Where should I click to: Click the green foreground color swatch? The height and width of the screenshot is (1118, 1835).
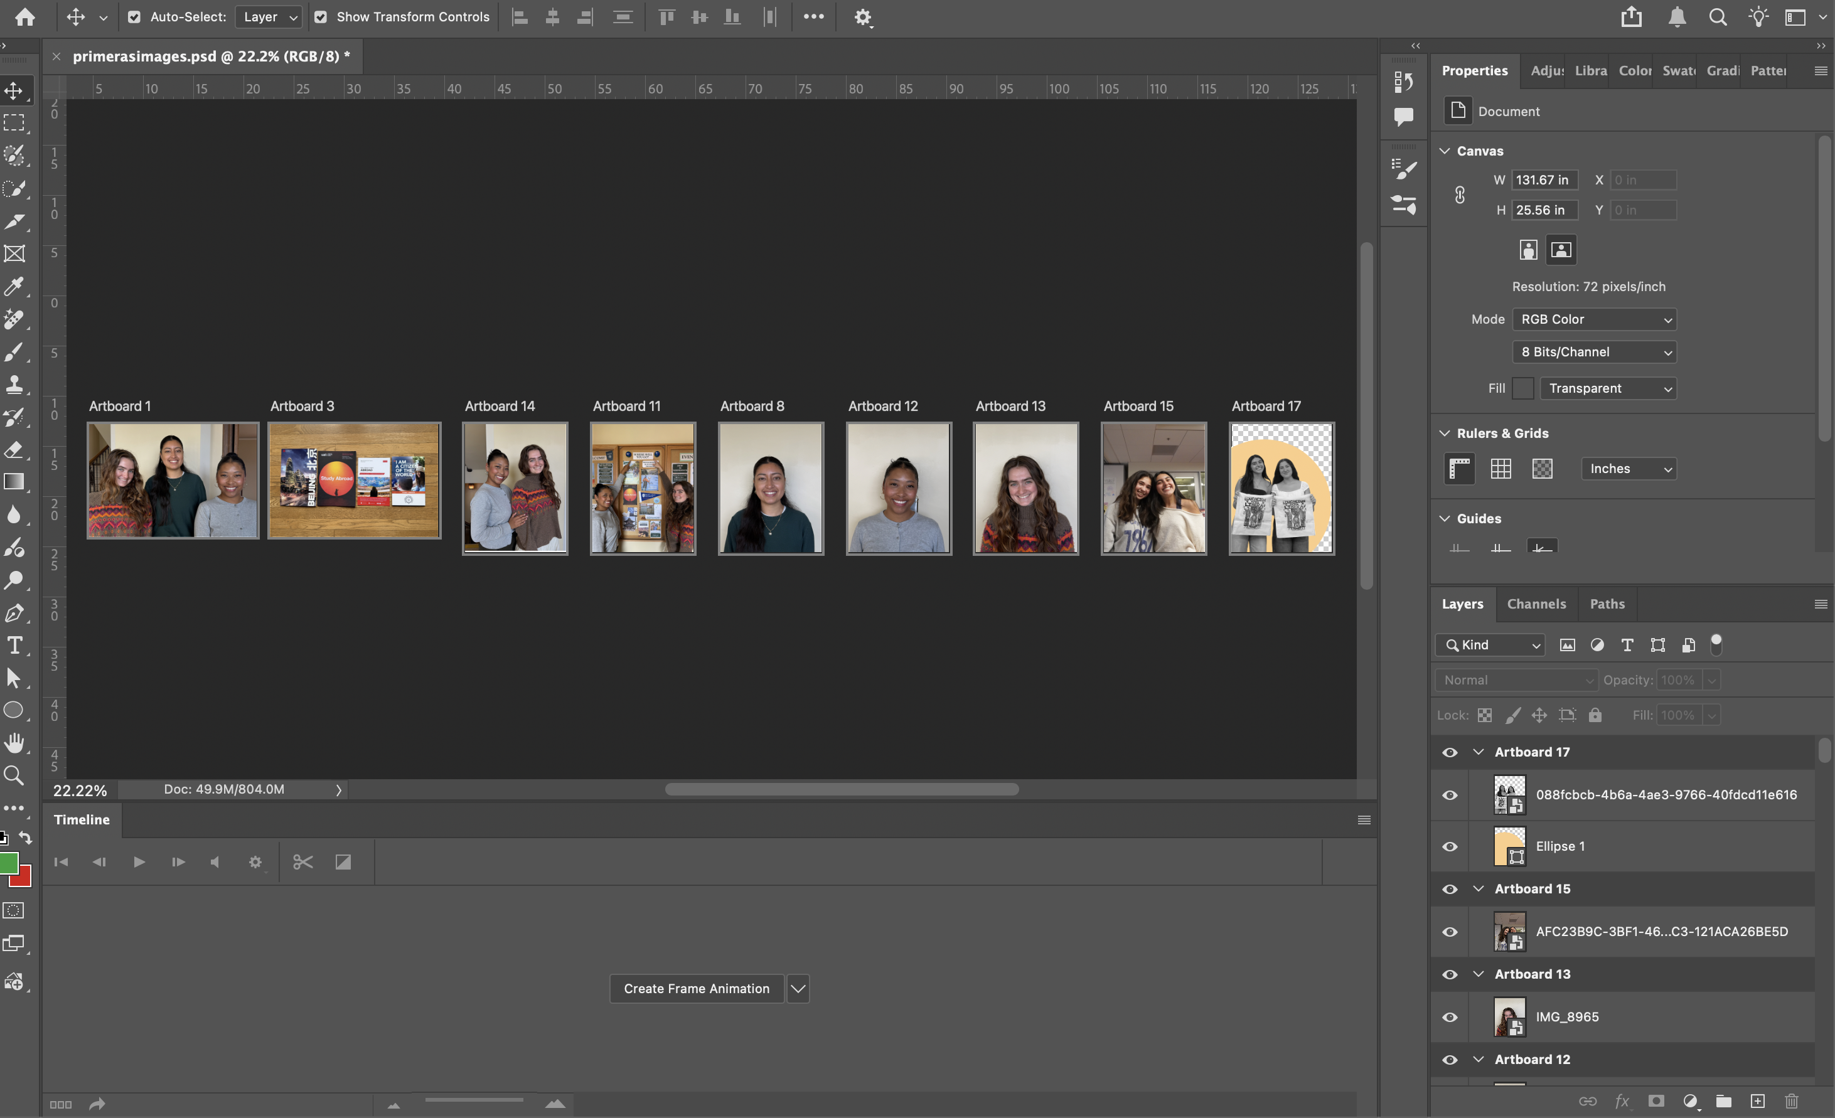(8, 863)
